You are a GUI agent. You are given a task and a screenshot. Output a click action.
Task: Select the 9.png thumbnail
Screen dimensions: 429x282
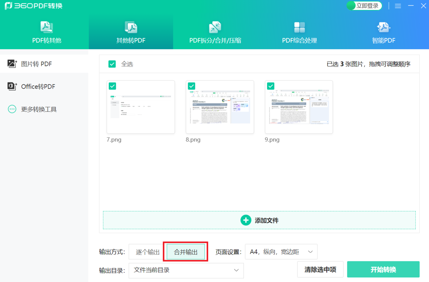(x=299, y=107)
